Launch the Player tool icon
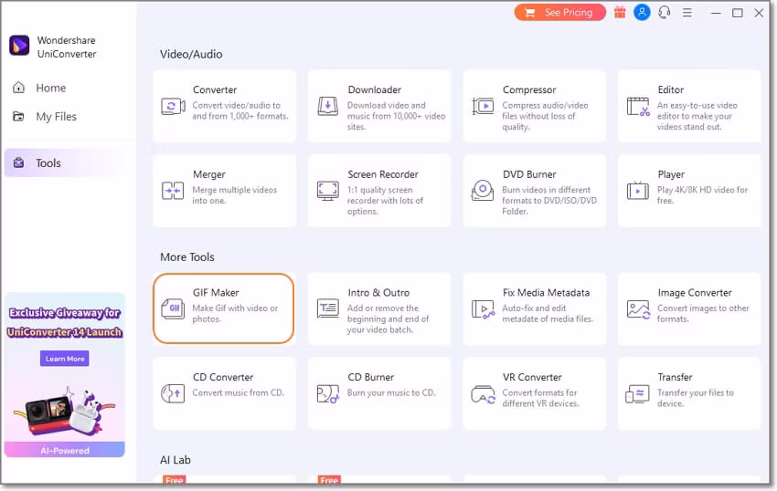 638,191
